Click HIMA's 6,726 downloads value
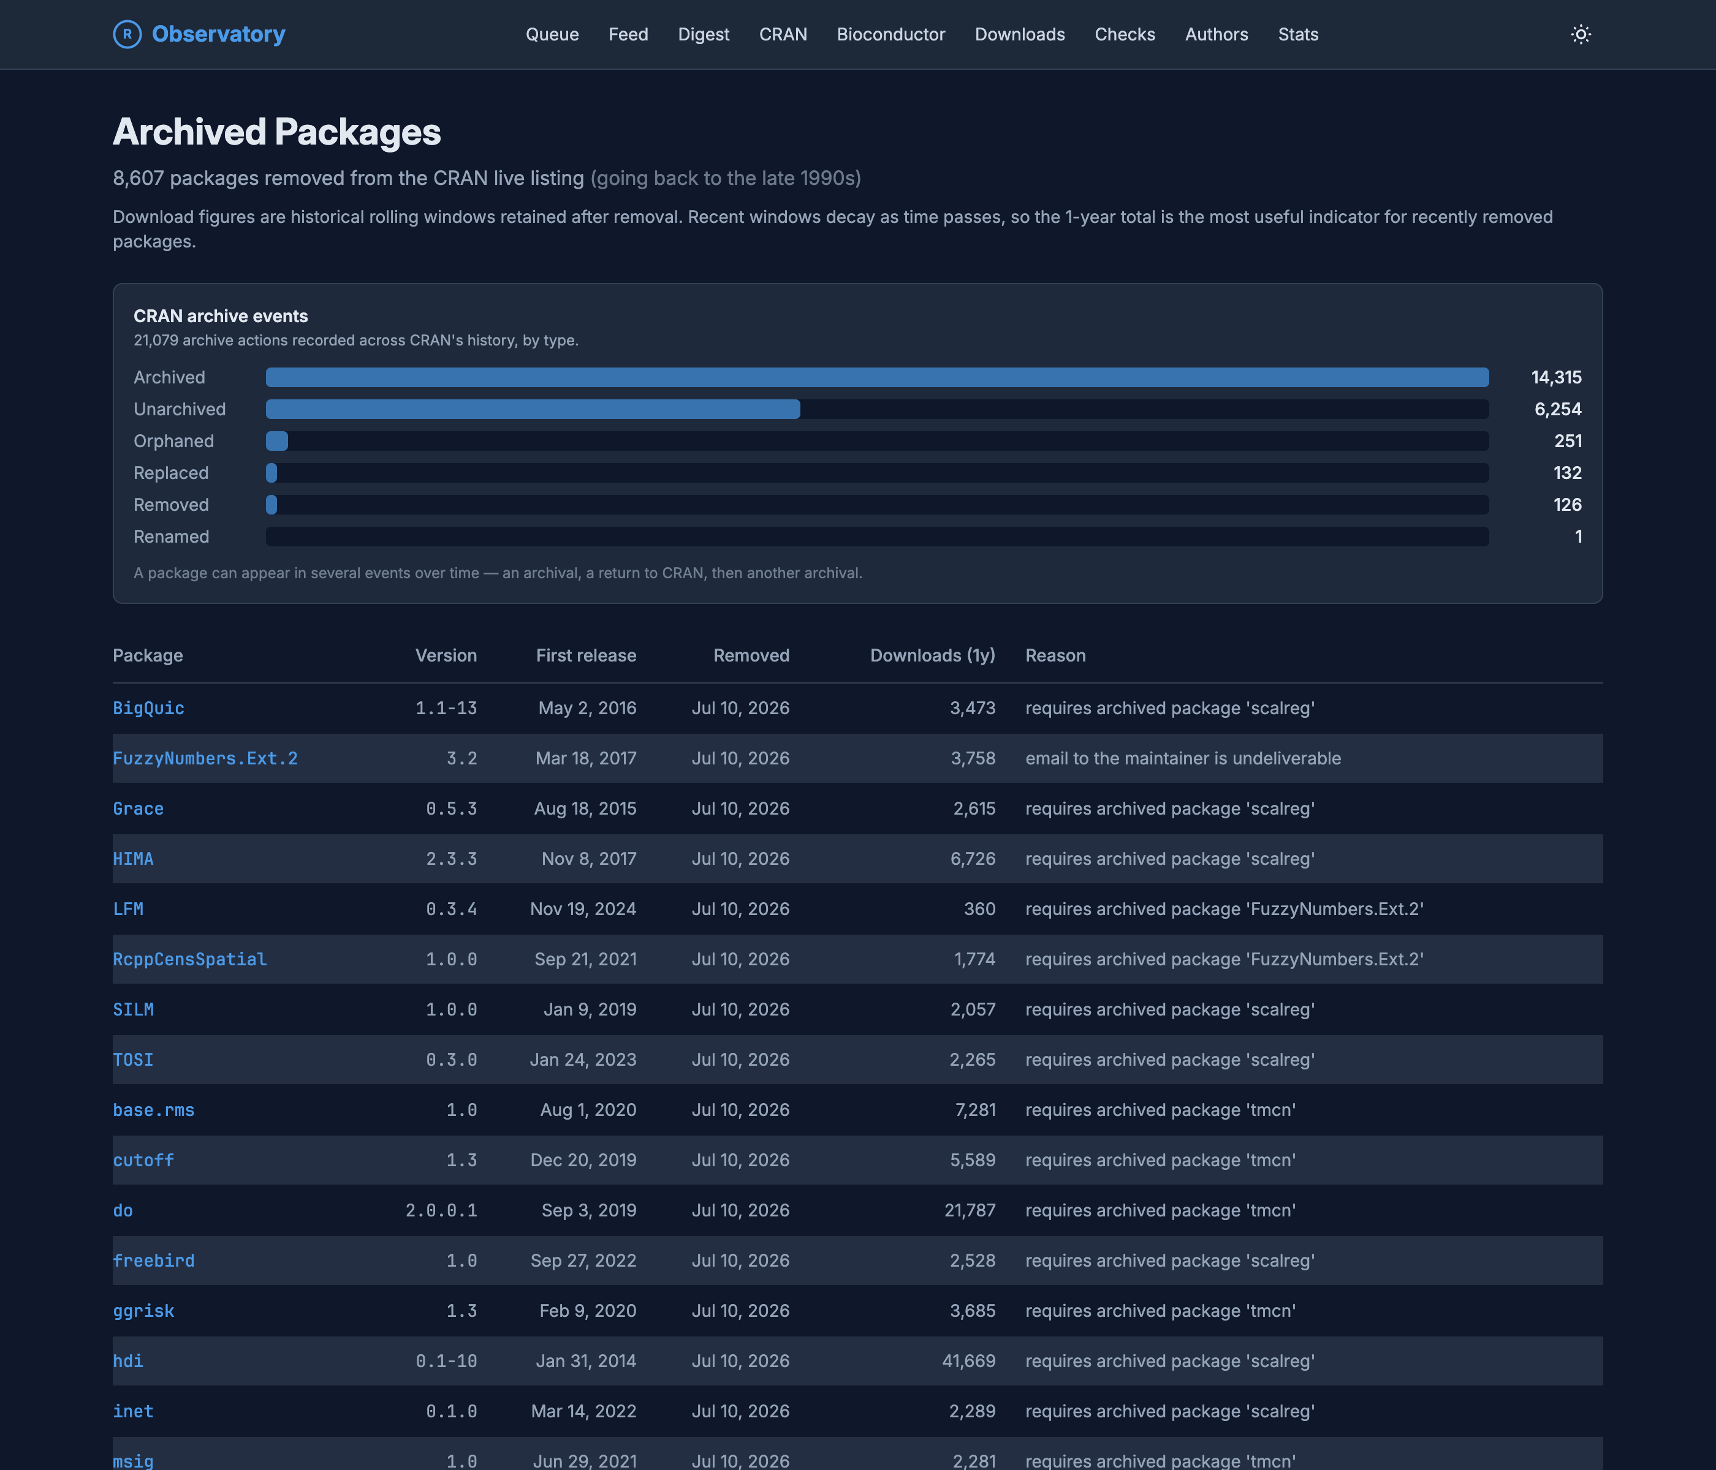 (972, 858)
